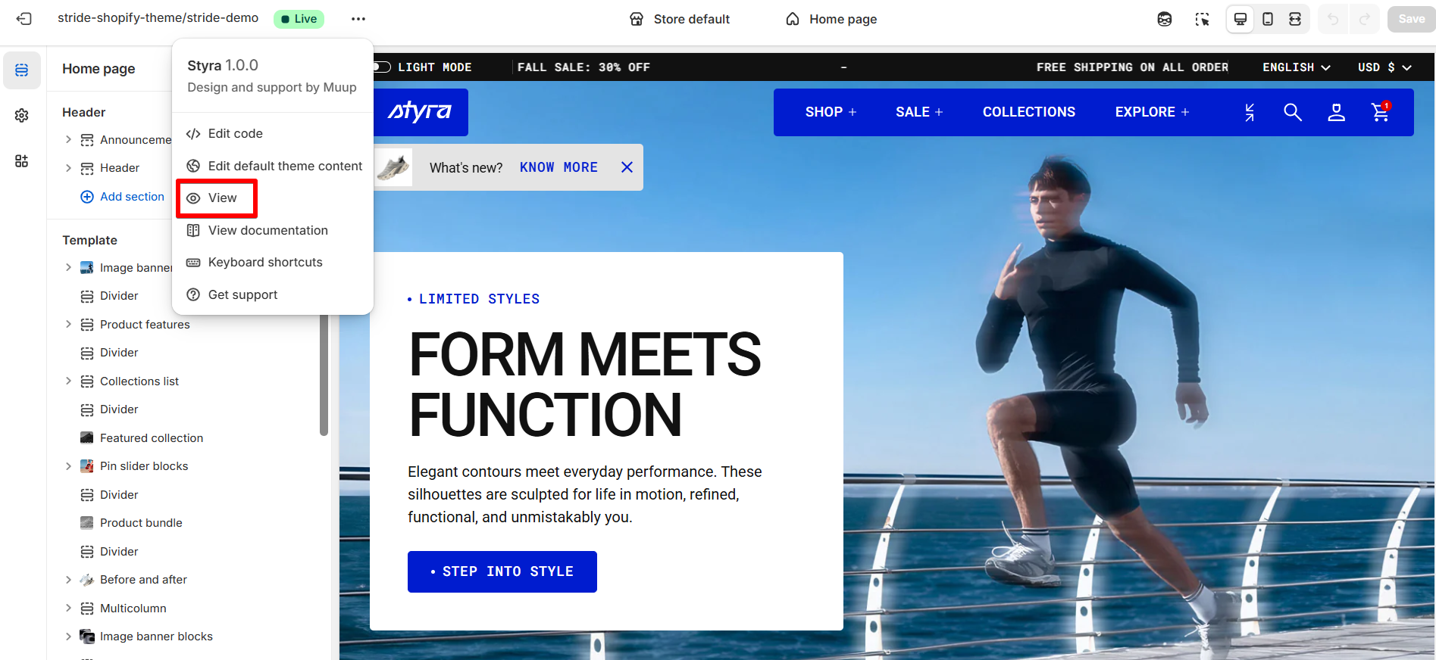Open the app embeds icon in sidebar
The image size is (1436, 660).
click(x=22, y=160)
